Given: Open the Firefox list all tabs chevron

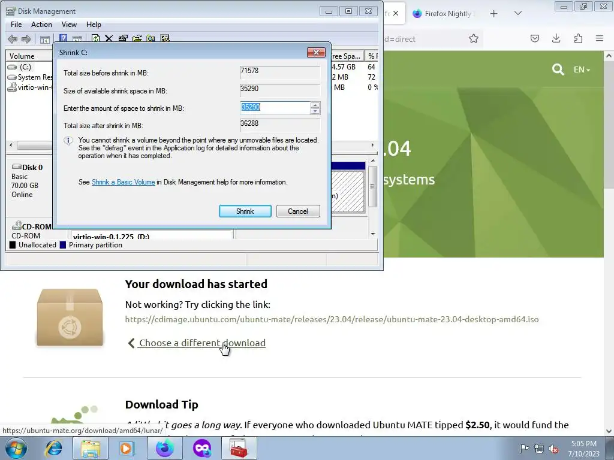Looking at the screenshot, I should point(517,13).
